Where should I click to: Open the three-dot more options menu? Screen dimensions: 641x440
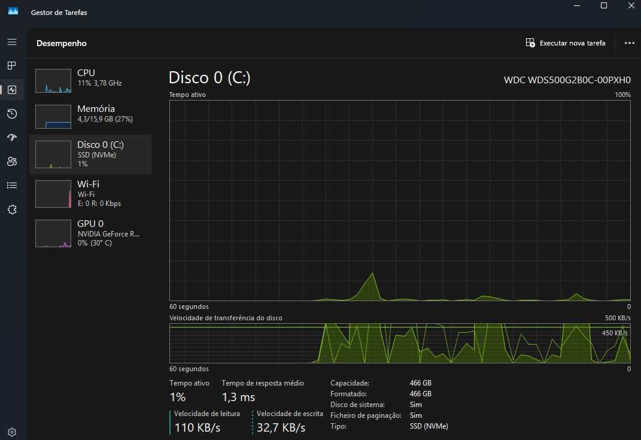[630, 43]
